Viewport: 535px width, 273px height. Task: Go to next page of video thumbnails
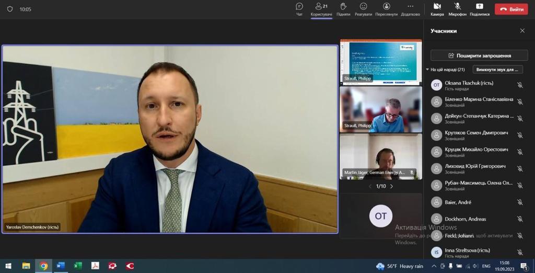tap(391, 186)
